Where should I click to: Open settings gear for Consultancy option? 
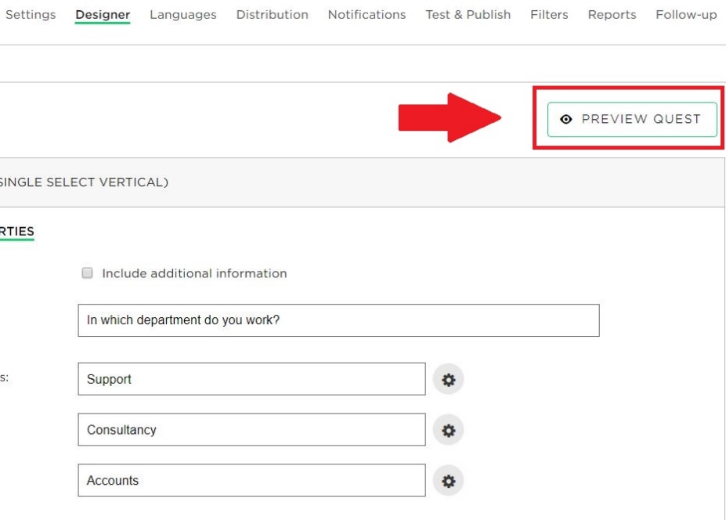click(x=448, y=430)
